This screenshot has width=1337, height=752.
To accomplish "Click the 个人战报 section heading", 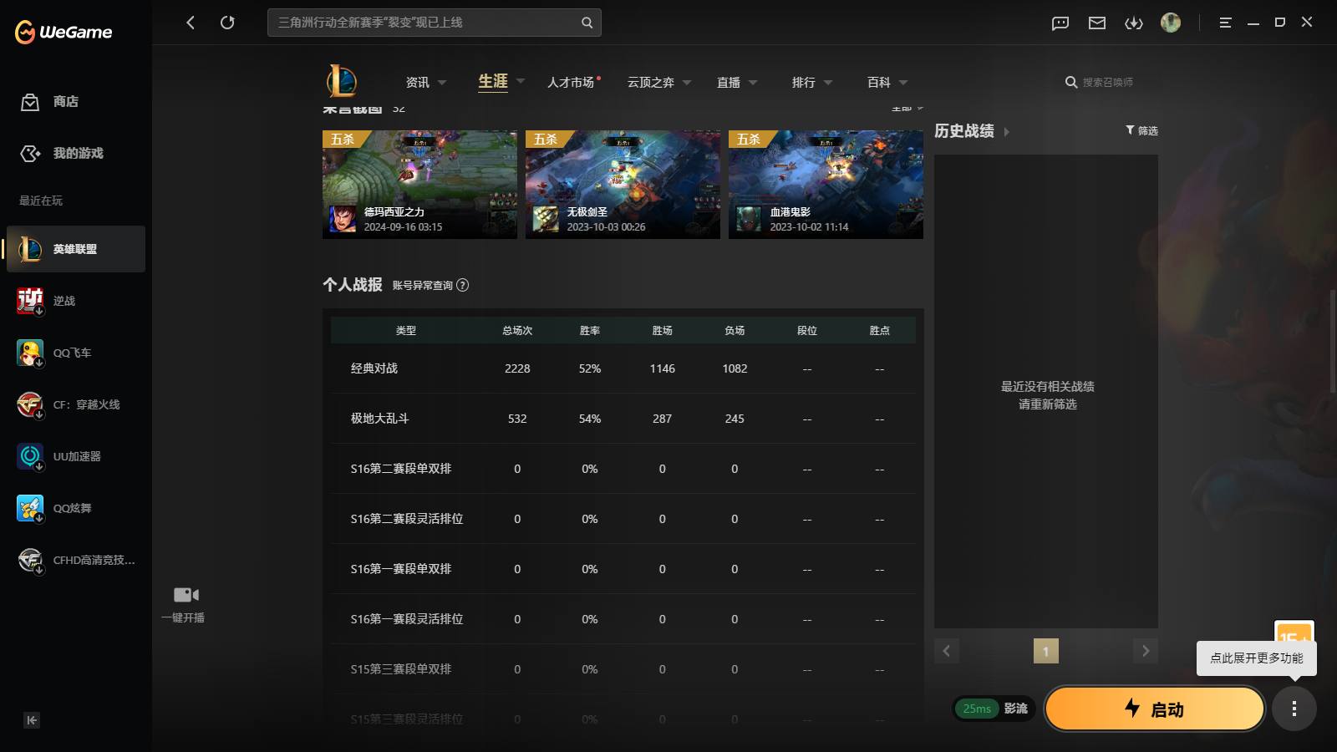I will [353, 285].
